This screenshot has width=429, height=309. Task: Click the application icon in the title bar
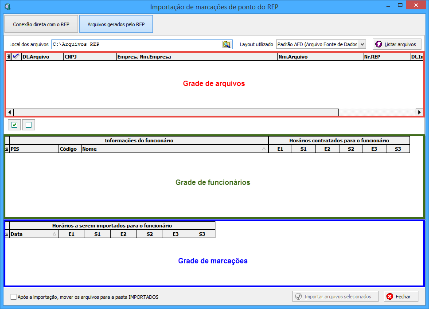pos(8,6)
